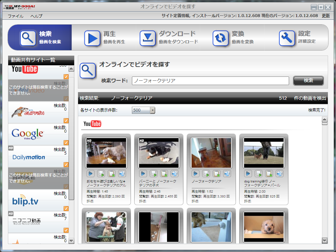Click the 検索ワード input field

(210, 81)
